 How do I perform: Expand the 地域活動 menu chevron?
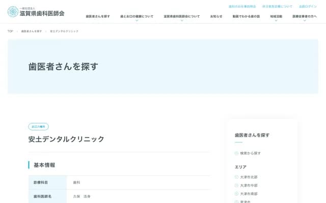tap(276, 20)
